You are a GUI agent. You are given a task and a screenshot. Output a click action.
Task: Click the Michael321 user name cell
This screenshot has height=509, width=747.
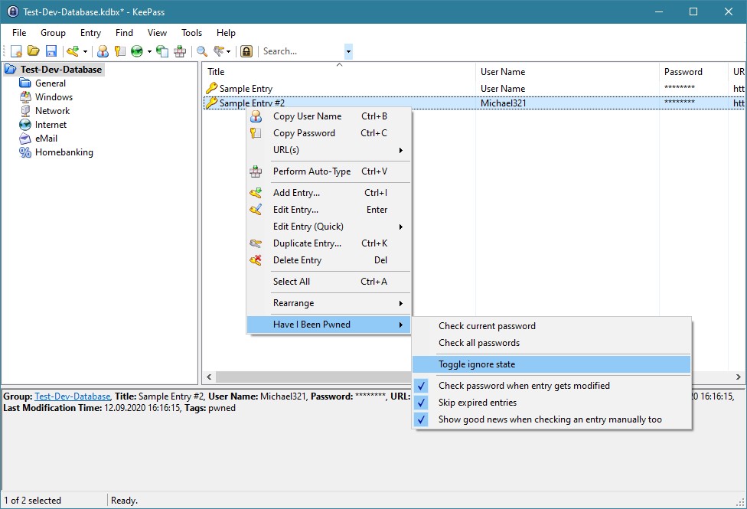503,103
